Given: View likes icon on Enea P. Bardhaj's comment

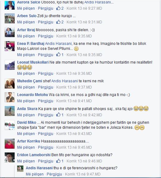Looking at the screenshot, I should 59,55.
